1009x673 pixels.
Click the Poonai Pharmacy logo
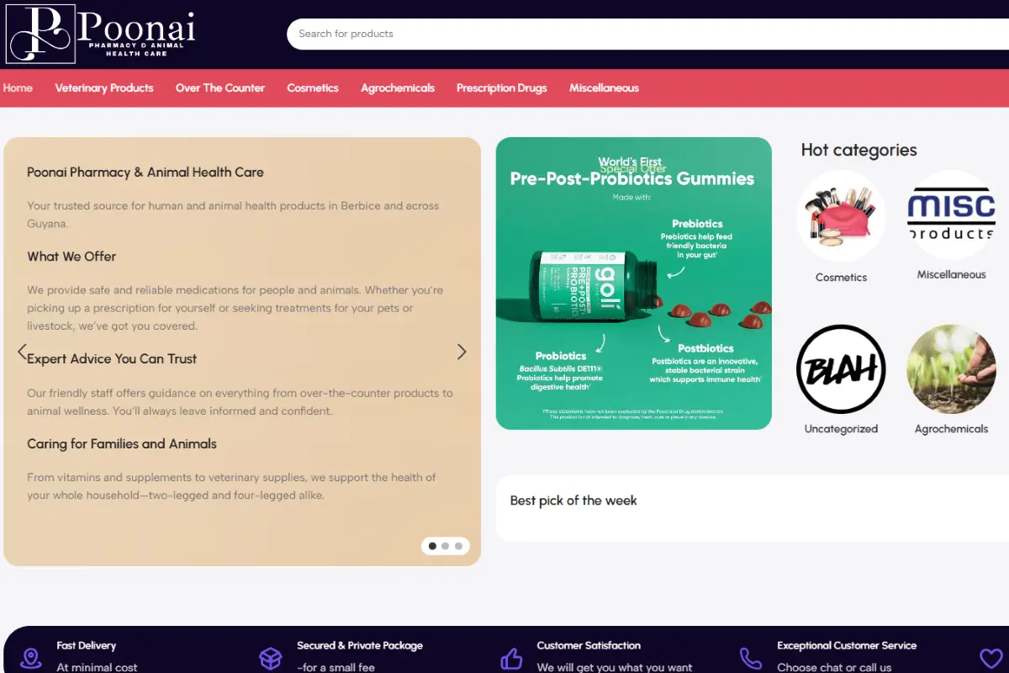coord(101,34)
